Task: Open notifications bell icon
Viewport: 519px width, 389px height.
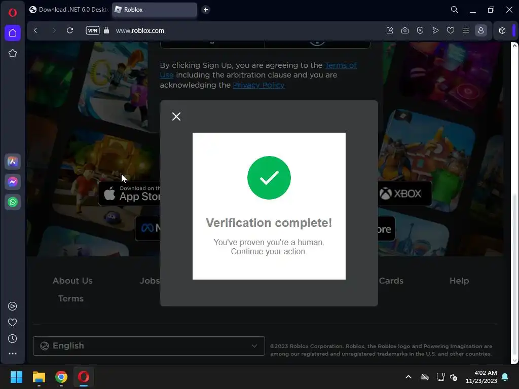Action: (505, 377)
